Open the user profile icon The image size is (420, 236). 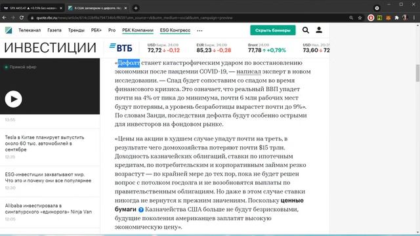pyautogui.click(x=319, y=30)
